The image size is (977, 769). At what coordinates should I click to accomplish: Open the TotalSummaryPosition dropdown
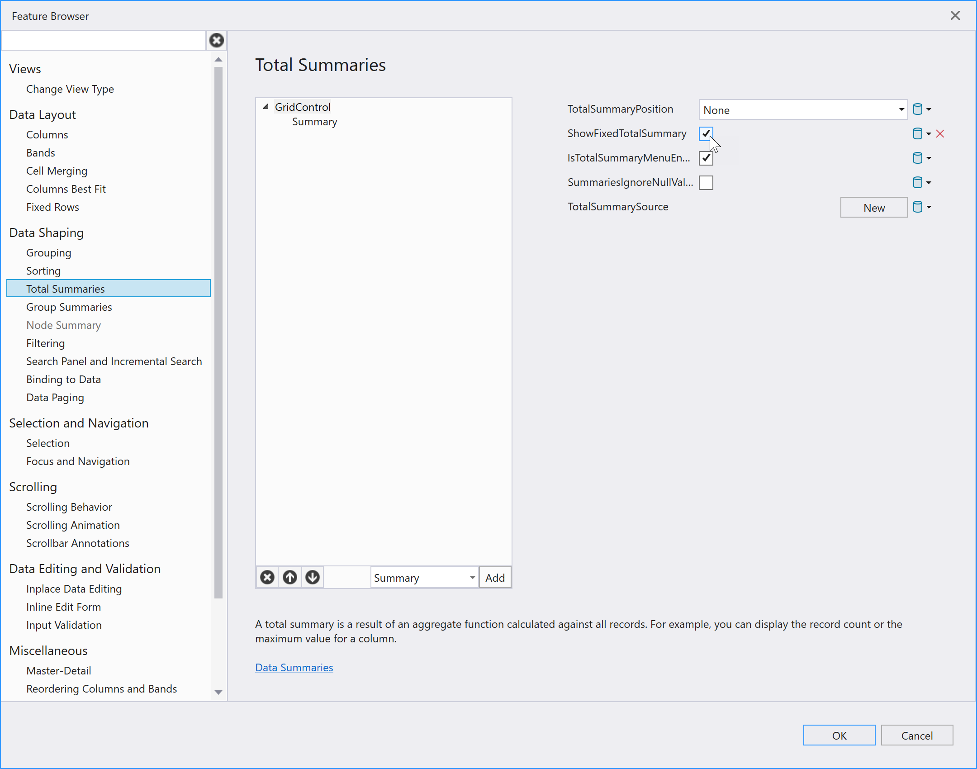point(803,110)
